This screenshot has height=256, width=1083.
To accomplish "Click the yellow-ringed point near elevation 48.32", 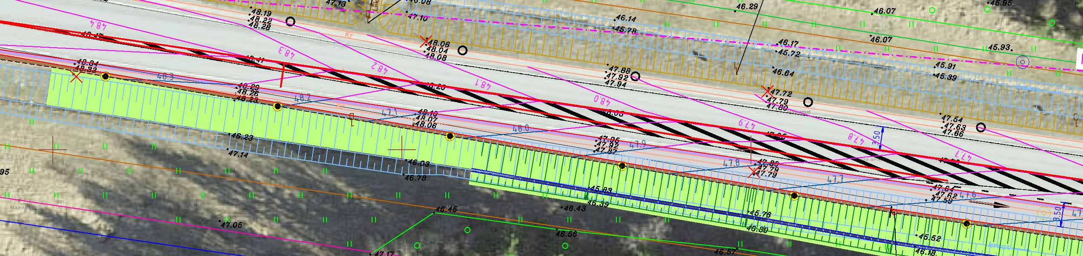I will click(x=106, y=77).
